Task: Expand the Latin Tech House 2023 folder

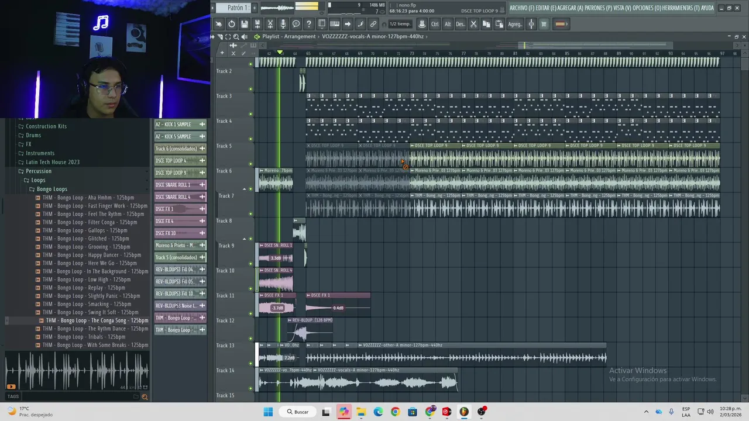Action: click(x=53, y=163)
